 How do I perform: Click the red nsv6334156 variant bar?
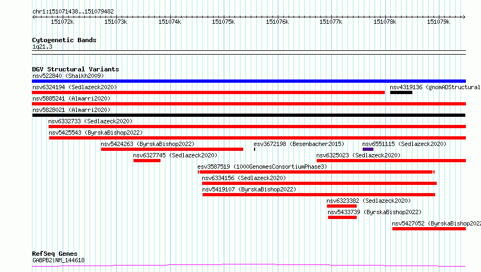pos(319,183)
